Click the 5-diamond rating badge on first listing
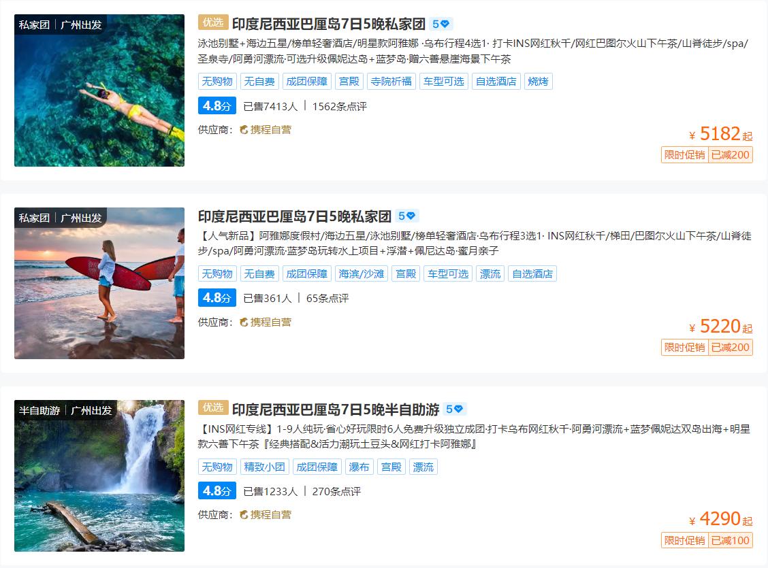 click(x=441, y=24)
